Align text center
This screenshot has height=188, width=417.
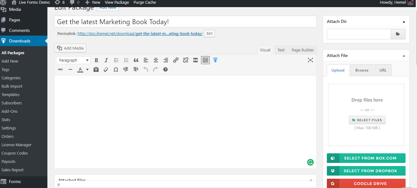pos(156,60)
